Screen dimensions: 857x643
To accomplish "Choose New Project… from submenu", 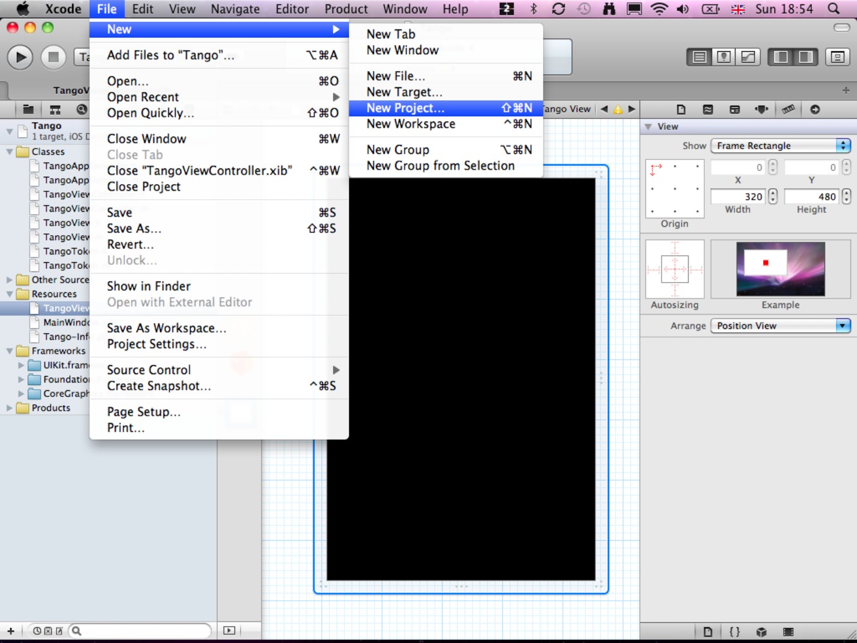I will (x=446, y=108).
